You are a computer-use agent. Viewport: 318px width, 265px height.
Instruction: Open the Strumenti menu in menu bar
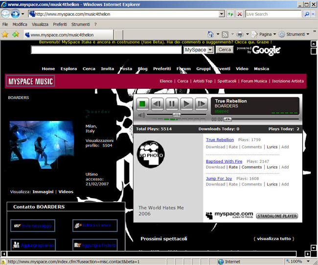pyautogui.click(x=81, y=24)
